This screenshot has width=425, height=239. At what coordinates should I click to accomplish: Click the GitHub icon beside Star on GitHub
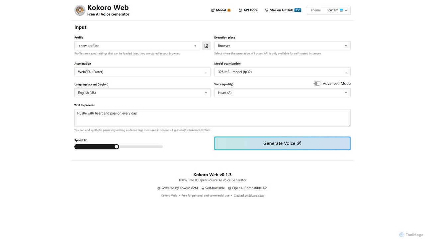267,10
